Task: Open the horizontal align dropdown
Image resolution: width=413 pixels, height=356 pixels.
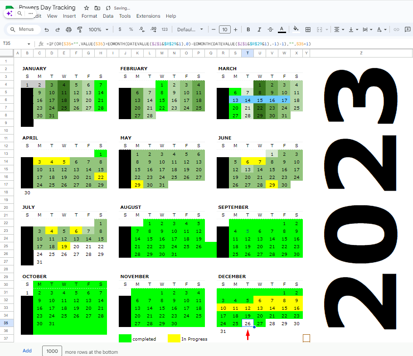Action: 338,29
